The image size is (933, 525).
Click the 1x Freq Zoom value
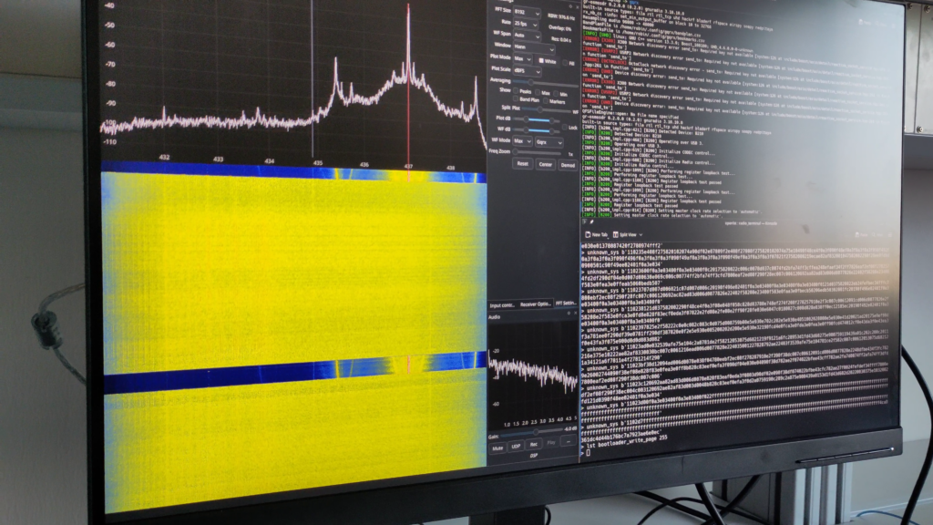coord(570,154)
